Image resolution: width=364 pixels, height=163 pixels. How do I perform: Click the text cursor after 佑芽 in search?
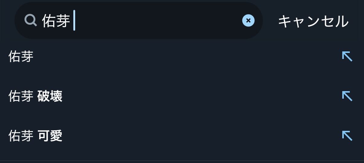pos(74,20)
